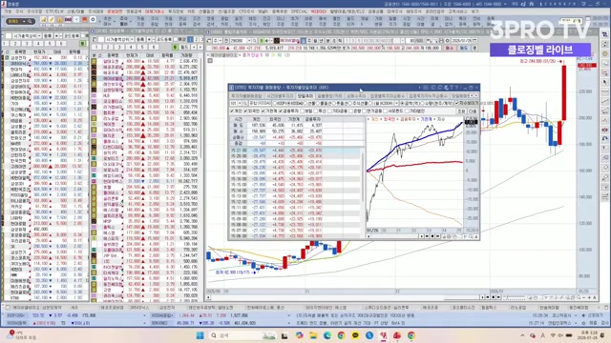The height and width of the screenshot is (343, 611).
Task: Click the green button in the leftmost watchlist panel
Action: click(83, 43)
